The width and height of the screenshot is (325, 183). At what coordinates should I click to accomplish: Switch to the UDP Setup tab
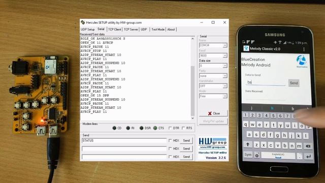click(88, 29)
